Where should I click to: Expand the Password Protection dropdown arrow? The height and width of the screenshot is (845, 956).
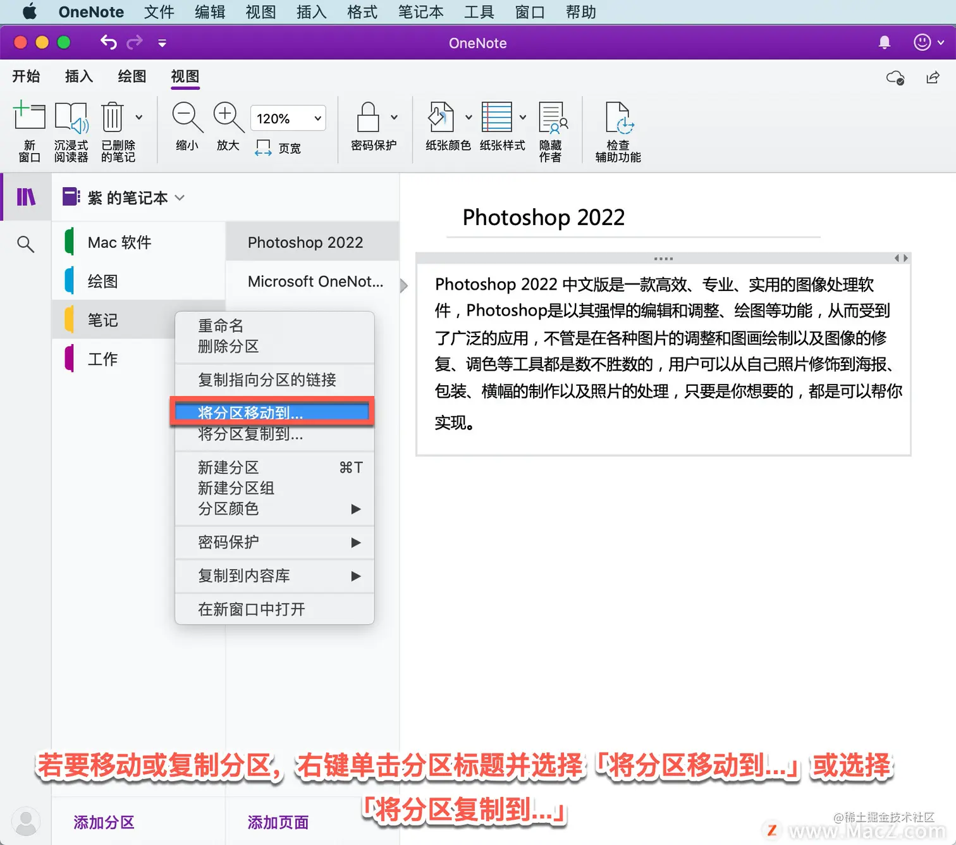394,118
